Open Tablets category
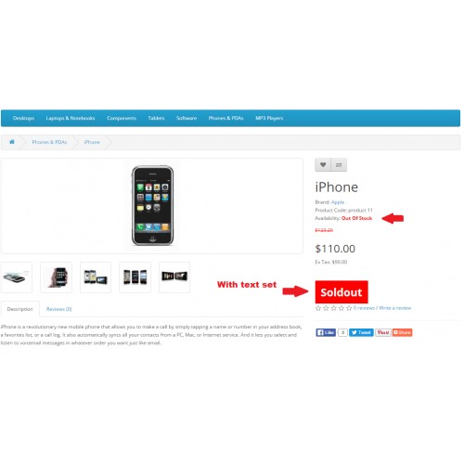The image size is (464, 464). pyautogui.click(x=156, y=118)
